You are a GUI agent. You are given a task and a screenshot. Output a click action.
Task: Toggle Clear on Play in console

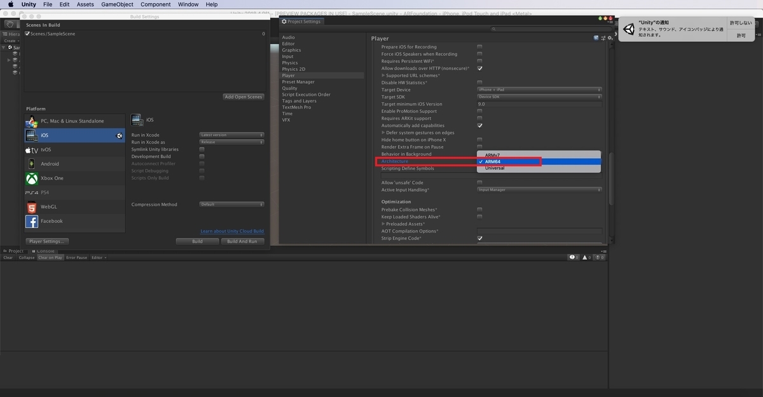[x=50, y=257]
